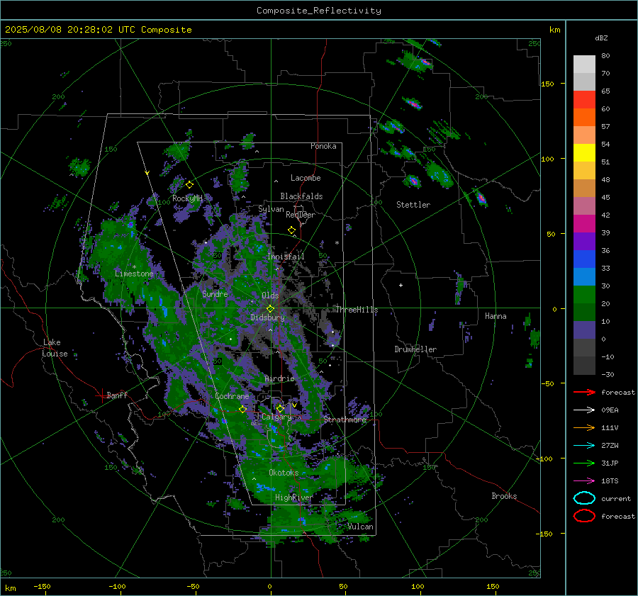Image resolution: width=638 pixels, height=596 pixels.
Task: Click the ThreeHills town label
Action: (x=357, y=310)
